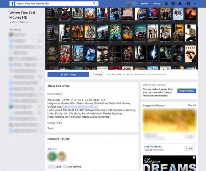Click the Facebook logo icon
The width and height of the screenshot is (206, 171).
tap(12, 4)
